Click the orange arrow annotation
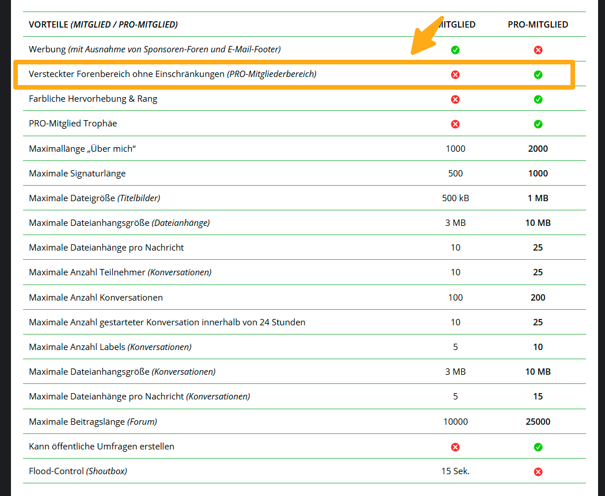 [427, 36]
